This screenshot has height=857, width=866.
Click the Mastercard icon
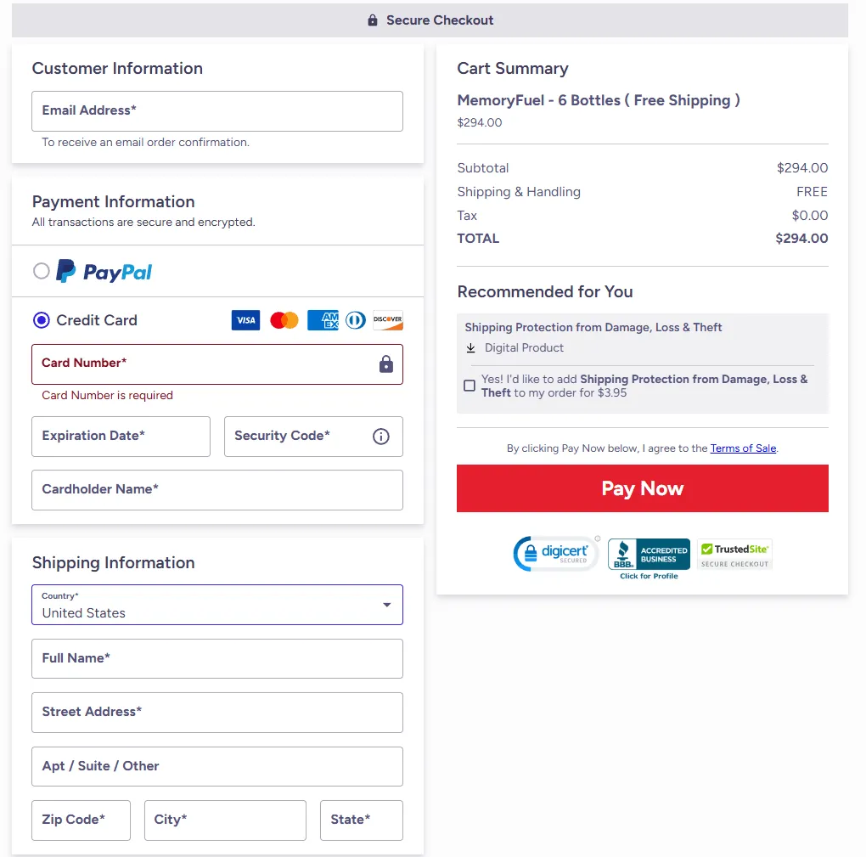tap(284, 320)
